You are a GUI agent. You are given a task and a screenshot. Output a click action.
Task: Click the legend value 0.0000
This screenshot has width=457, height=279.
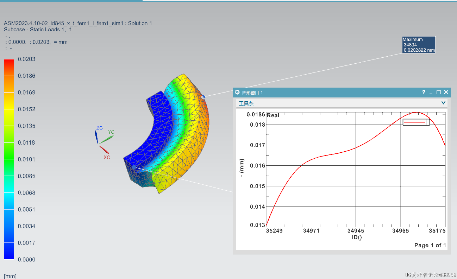click(26, 260)
